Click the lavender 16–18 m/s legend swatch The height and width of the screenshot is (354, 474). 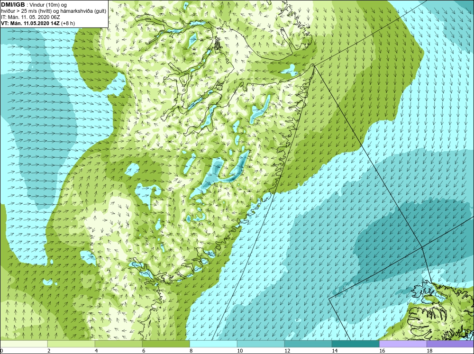pos(403,344)
